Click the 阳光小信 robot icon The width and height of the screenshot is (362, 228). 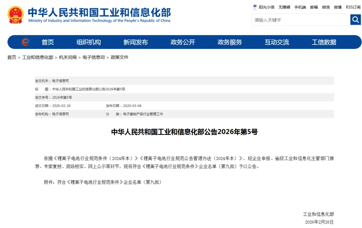pos(255,7)
